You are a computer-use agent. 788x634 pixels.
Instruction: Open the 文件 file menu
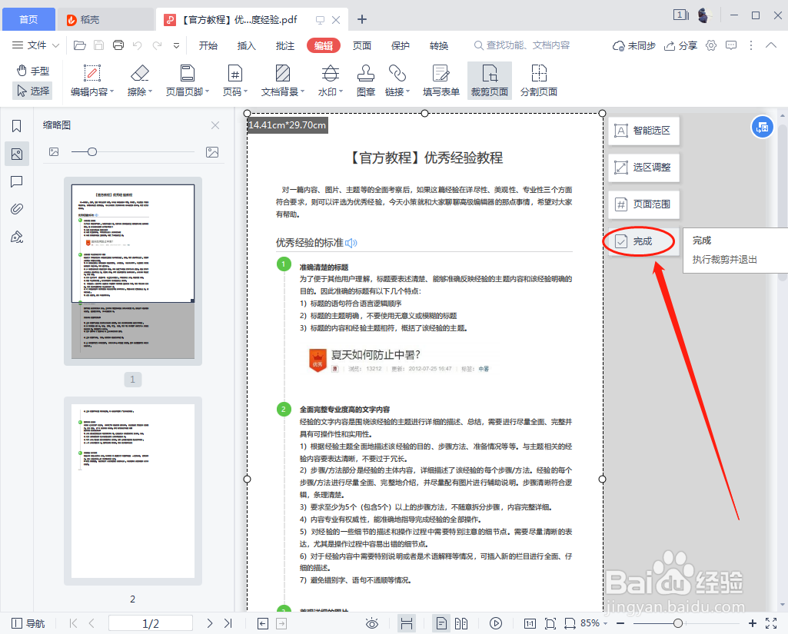point(29,45)
